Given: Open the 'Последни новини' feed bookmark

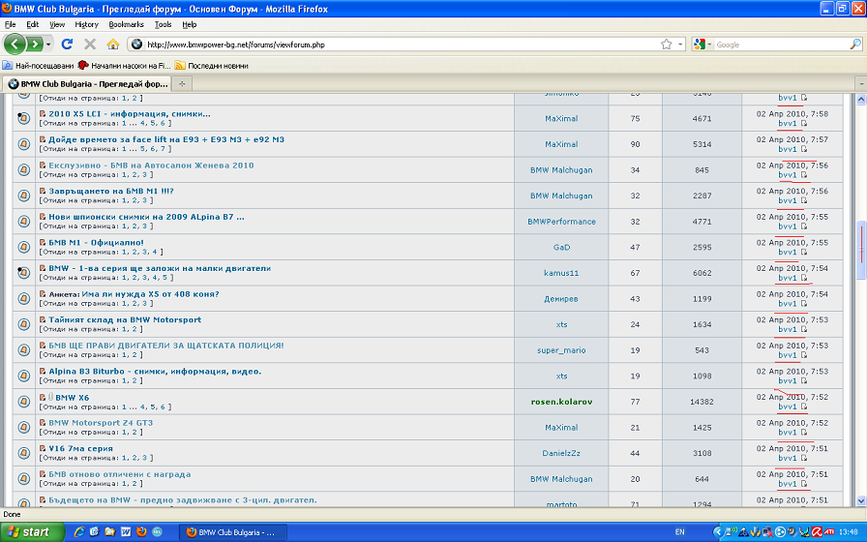Looking at the screenshot, I should [212, 65].
